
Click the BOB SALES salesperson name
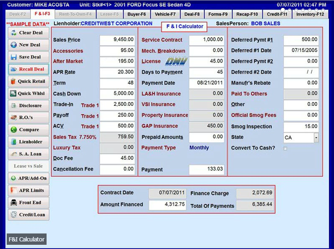coord(266,24)
